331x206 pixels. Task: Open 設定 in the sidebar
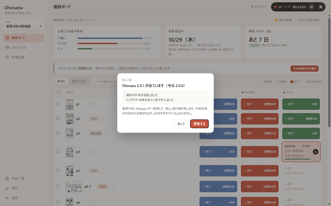(24, 198)
